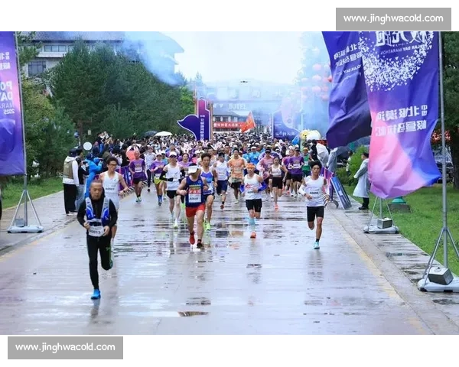This screenshot has width=459, height=367.
Task: Click the www.jinghwacold.com watermark at bottom left
Action: (67, 348)
